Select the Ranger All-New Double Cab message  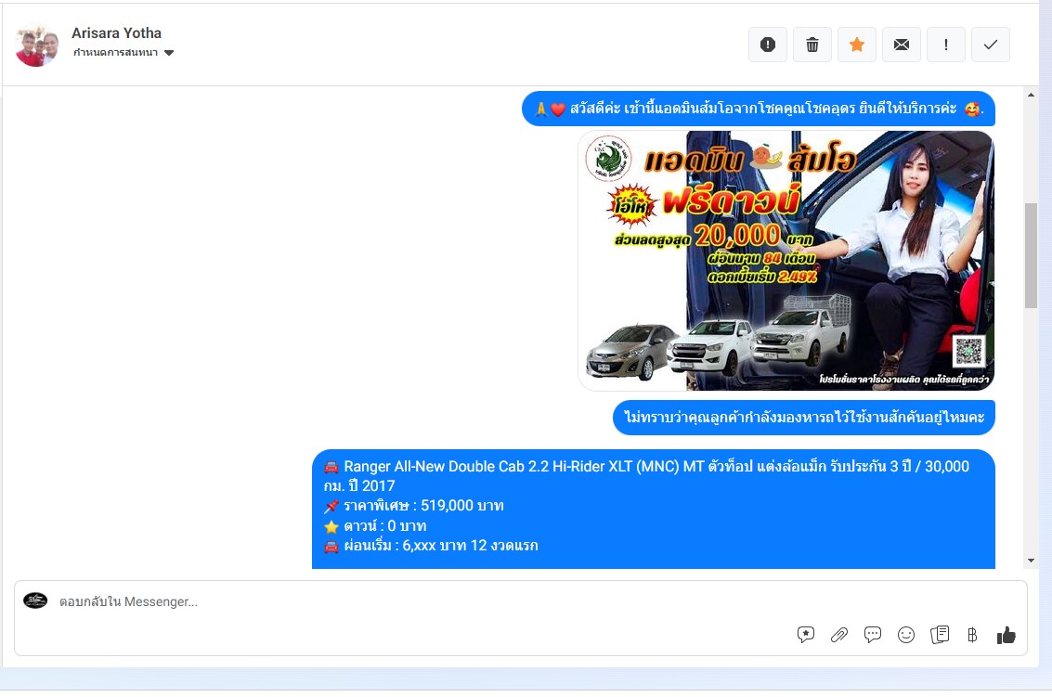(x=654, y=510)
